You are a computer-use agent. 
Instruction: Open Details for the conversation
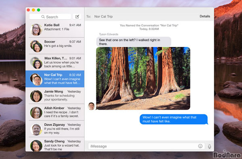(x=205, y=16)
